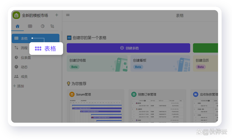Switch to the table grid tab icon
This screenshot has height=140, width=232.
coord(30,26)
